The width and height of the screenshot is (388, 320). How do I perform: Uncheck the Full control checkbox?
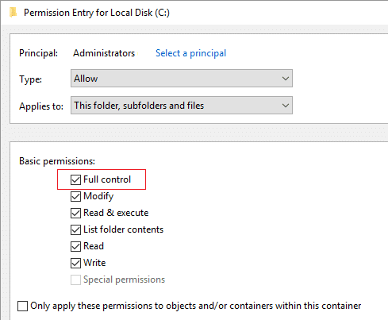click(75, 179)
